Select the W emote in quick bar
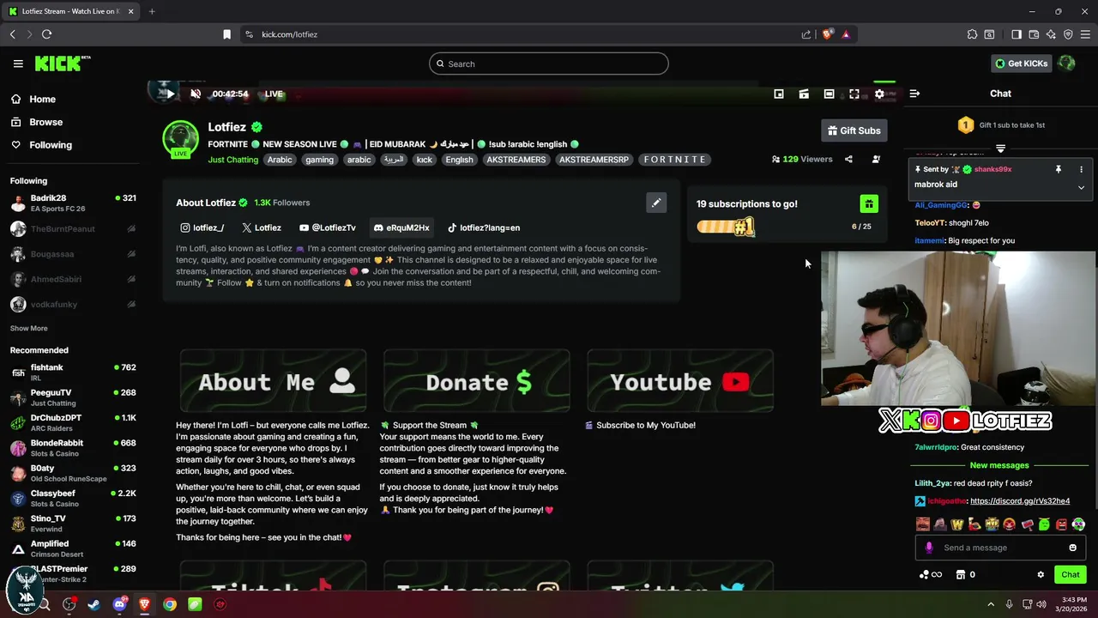Screen dimensions: 1098x618 pyautogui.click(x=957, y=524)
